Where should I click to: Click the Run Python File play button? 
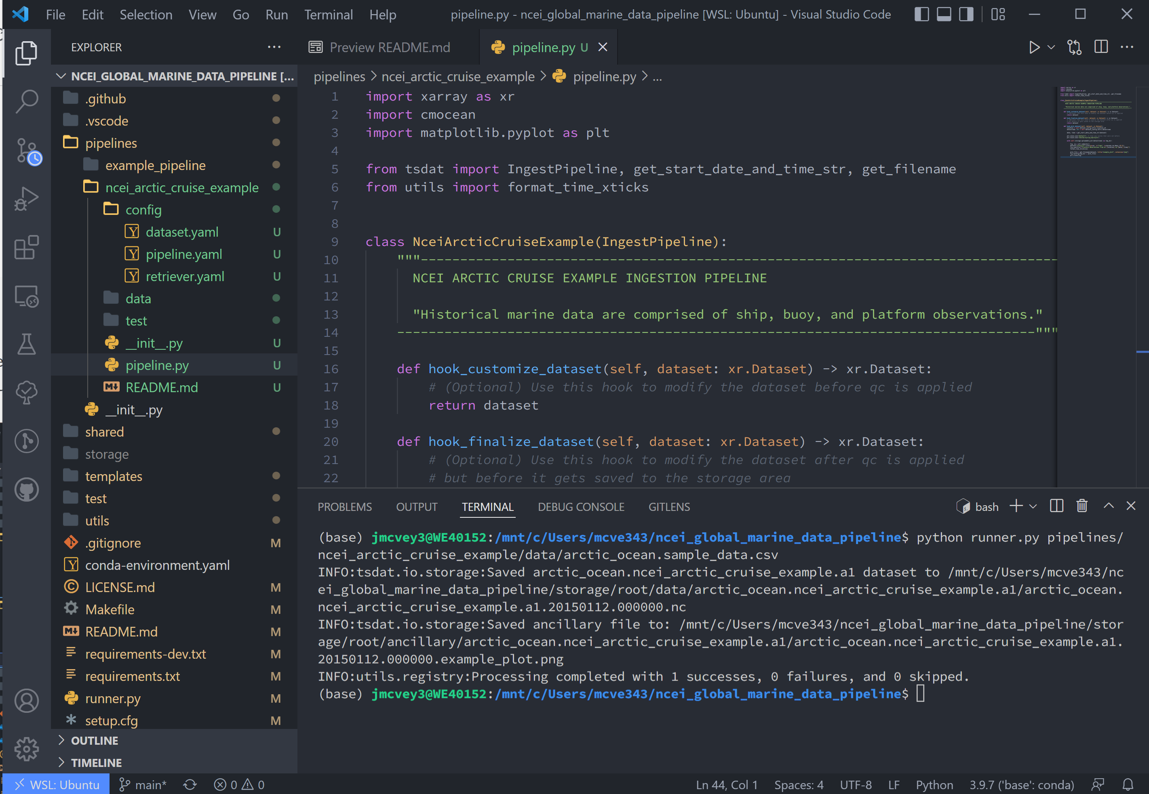point(1034,47)
